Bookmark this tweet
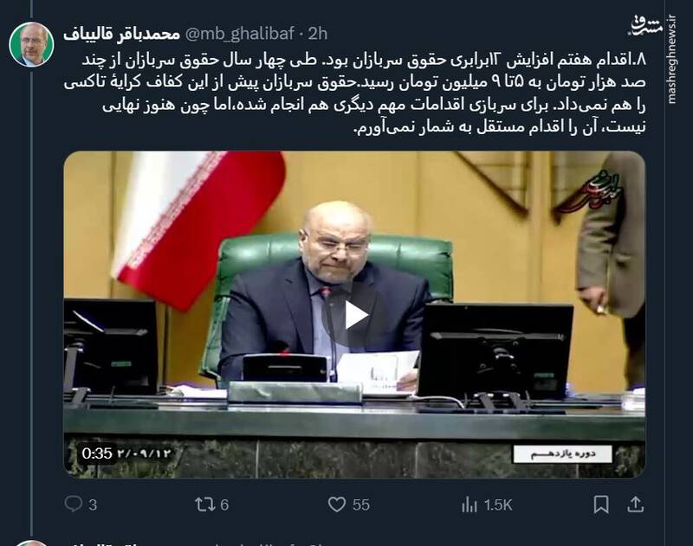This screenshot has height=546, width=693. tap(601, 504)
